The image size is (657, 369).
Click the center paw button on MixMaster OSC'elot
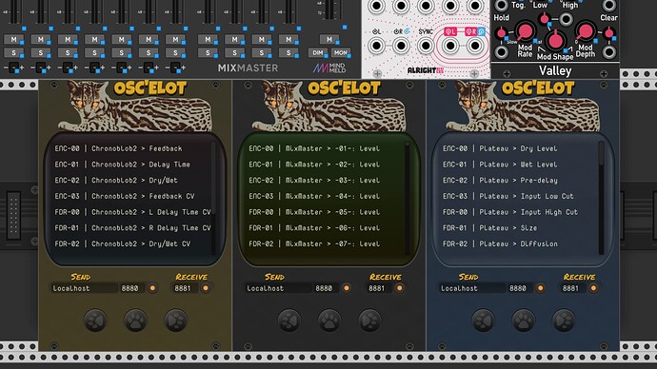click(329, 320)
